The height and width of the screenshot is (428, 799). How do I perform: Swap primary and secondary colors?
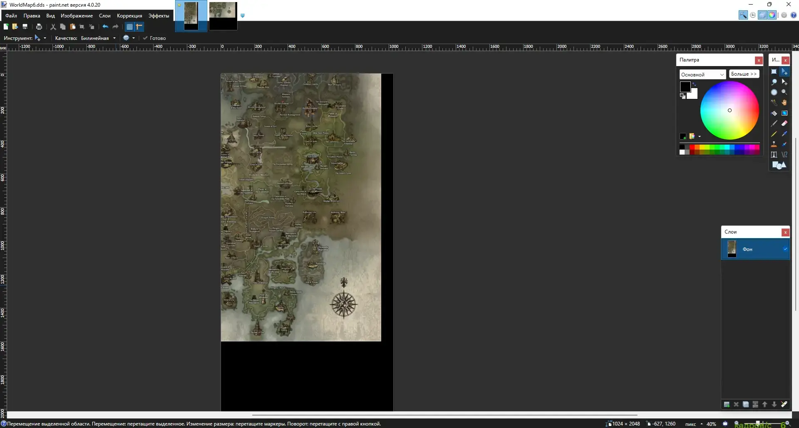point(694,84)
